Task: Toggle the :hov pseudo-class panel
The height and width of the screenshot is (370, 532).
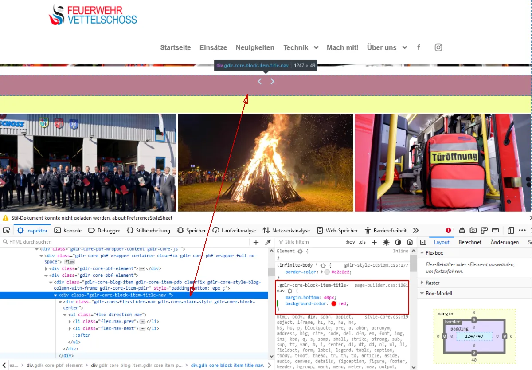Action: pyautogui.click(x=350, y=242)
